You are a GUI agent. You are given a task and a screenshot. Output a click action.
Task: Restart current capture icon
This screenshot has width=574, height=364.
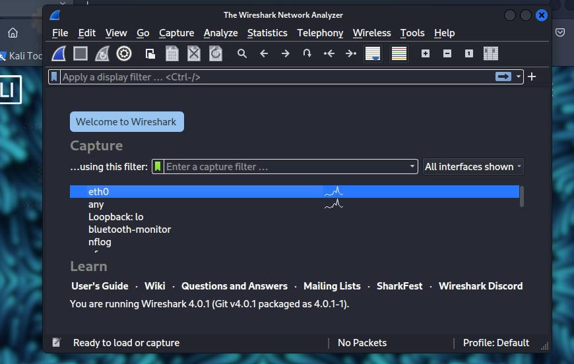(x=102, y=54)
